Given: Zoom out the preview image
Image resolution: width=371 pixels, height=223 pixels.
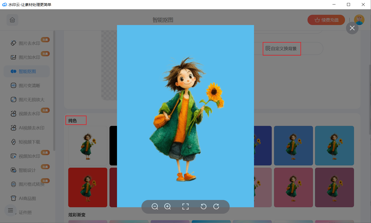Looking at the screenshot, I should [155, 206].
